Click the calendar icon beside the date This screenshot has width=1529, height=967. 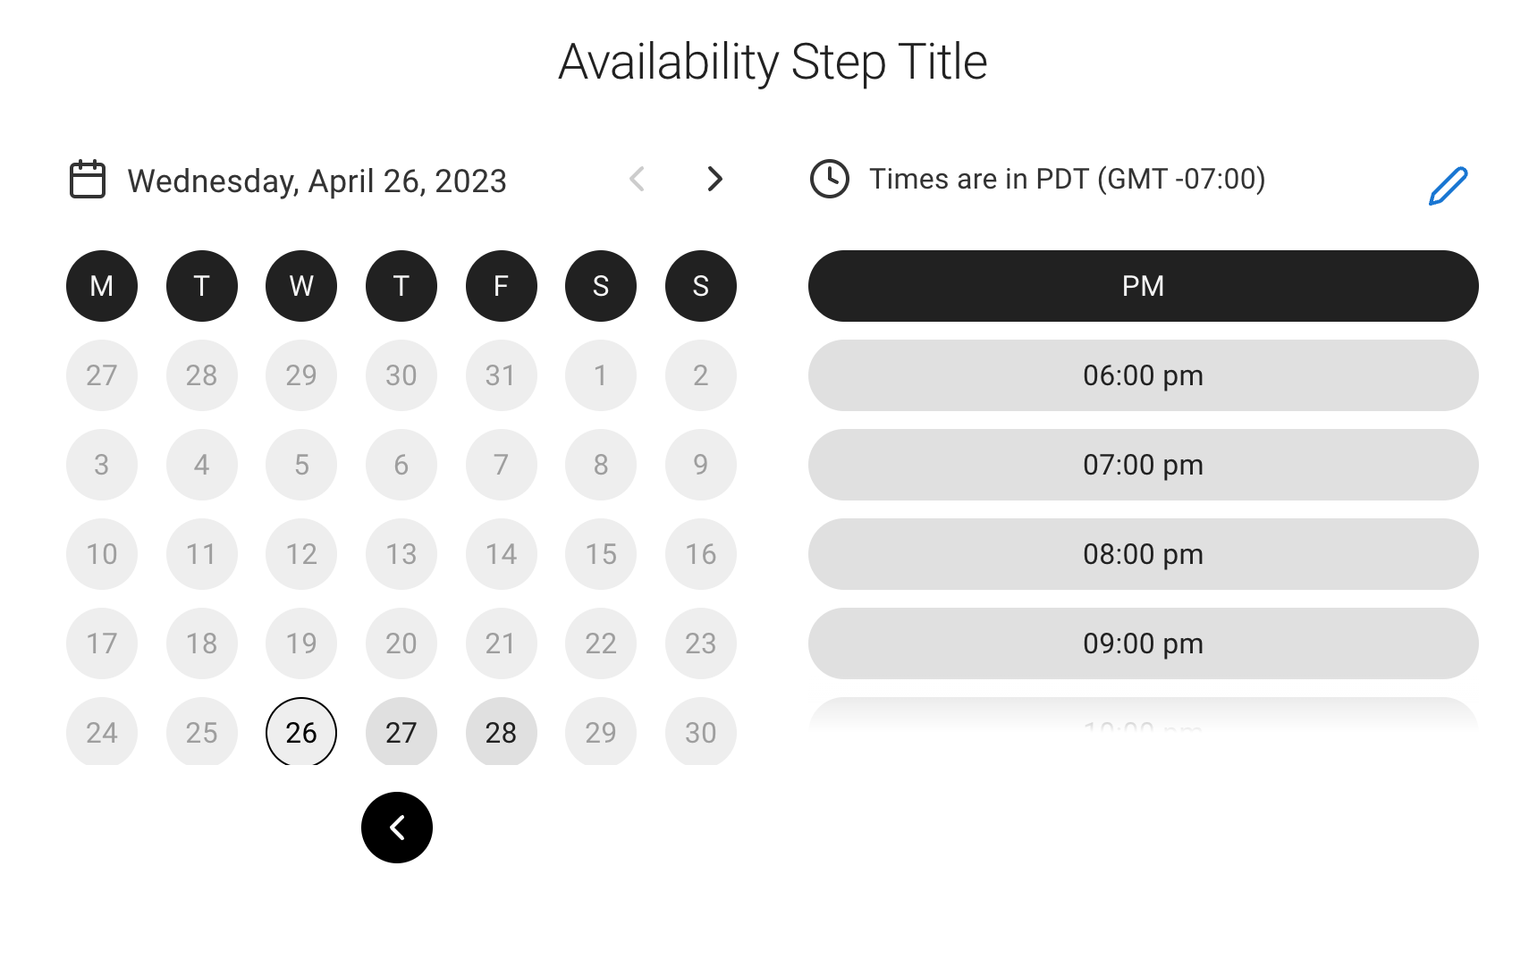coord(88,180)
